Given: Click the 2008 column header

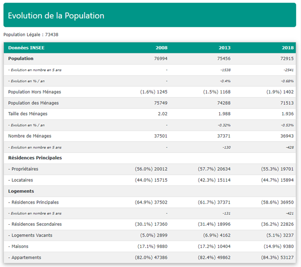Looking at the screenshot, I should [x=161, y=48].
